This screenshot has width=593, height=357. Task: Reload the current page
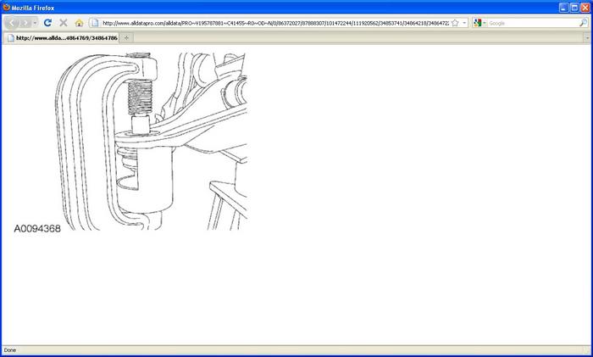[x=47, y=23]
